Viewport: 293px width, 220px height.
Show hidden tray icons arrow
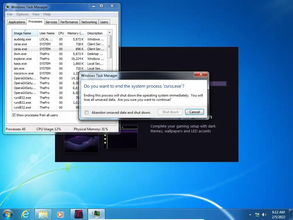point(250,215)
